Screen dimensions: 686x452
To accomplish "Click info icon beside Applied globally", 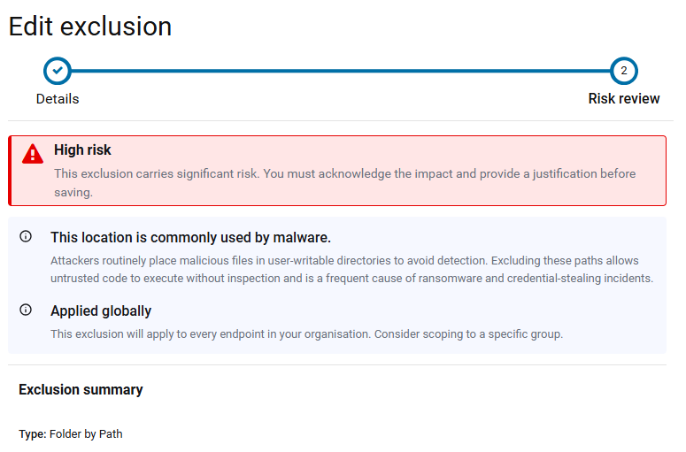I will coord(26,310).
